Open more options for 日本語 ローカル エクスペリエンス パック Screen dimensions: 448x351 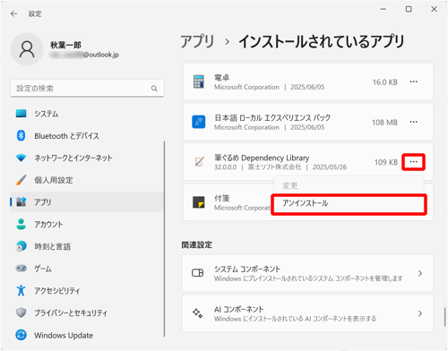click(x=414, y=122)
